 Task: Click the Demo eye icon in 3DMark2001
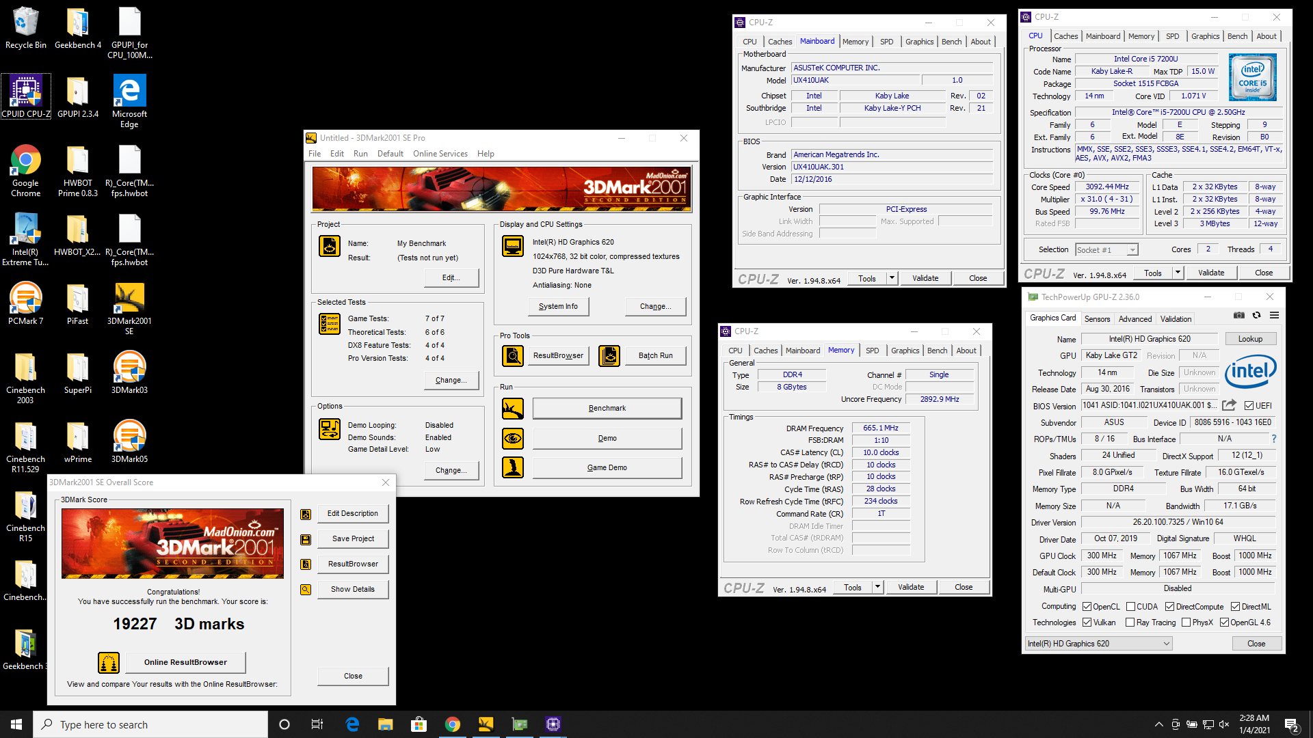coord(513,438)
